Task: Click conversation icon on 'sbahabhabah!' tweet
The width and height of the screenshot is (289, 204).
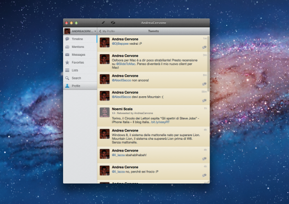Action: click(204, 159)
